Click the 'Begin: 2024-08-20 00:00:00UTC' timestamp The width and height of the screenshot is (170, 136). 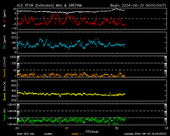point(138,5)
